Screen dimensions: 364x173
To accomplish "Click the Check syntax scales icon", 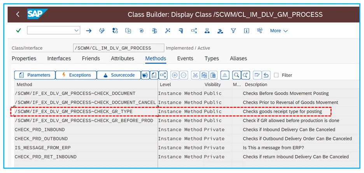I will 154,31.
